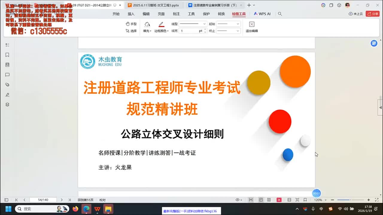Image resolution: width=383 pixels, height=215 pixels.
Task: Open the 边框颜色 border color dropdown
Action: 162,31
